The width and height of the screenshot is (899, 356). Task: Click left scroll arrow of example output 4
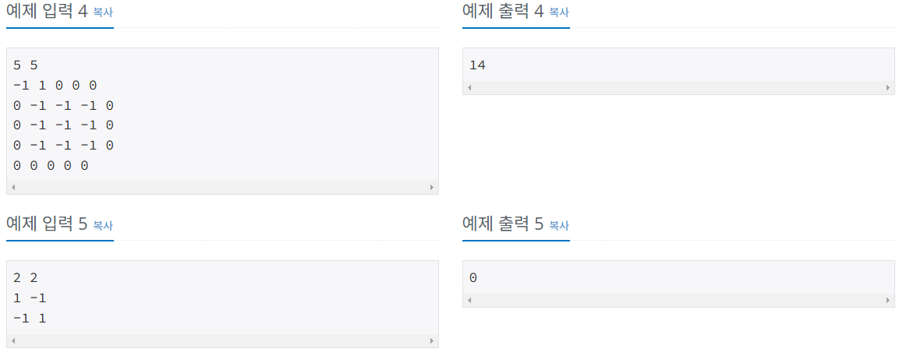(x=469, y=88)
